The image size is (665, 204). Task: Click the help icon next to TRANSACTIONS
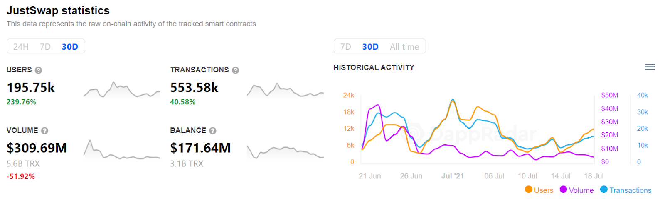(235, 70)
